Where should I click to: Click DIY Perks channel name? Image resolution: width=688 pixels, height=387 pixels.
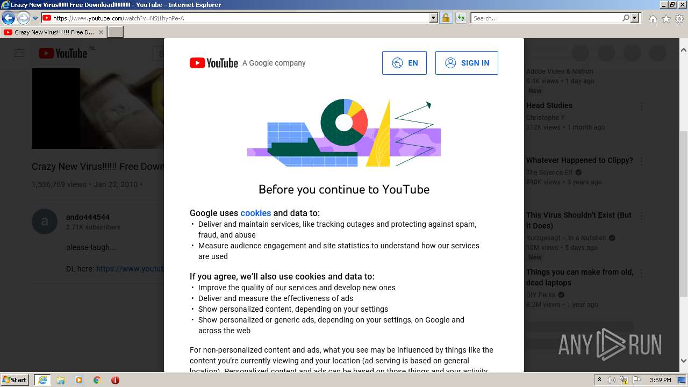pos(541,295)
